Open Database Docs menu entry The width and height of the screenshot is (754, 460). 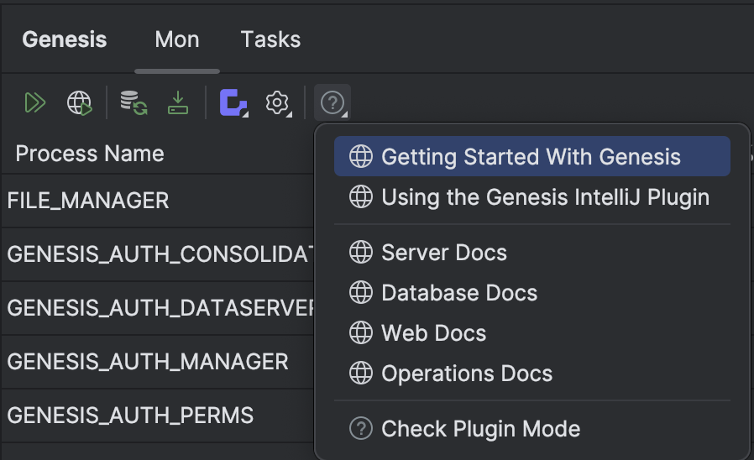[531, 293]
